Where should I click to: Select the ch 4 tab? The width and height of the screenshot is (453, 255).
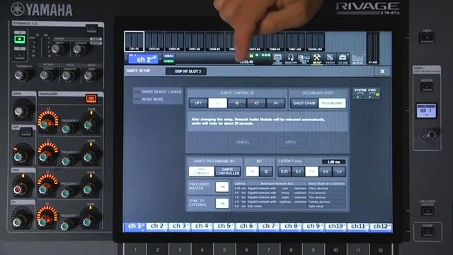click(x=202, y=227)
